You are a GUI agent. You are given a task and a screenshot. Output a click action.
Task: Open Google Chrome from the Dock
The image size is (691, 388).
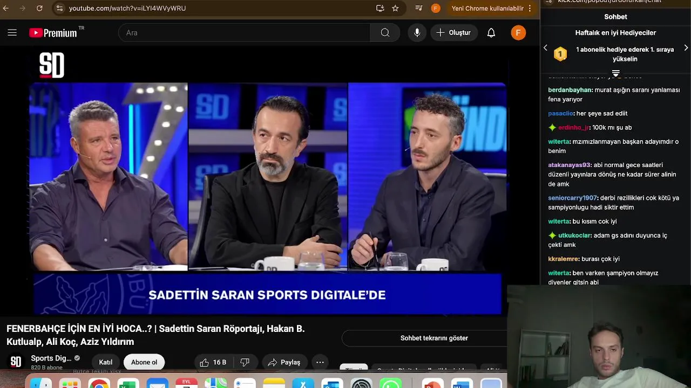[x=99, y=384]
